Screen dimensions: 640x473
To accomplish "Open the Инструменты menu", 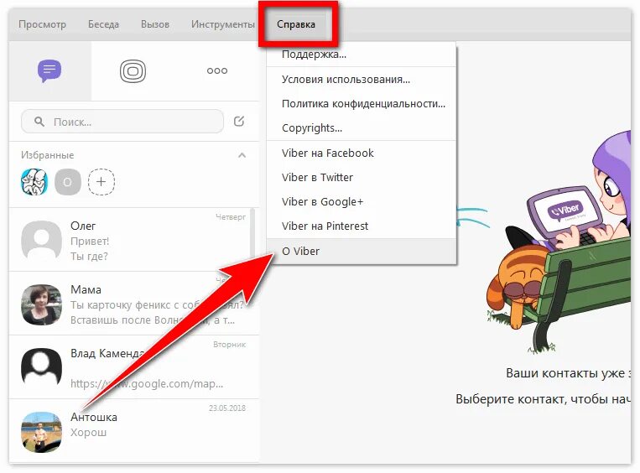I will [223, 24].
